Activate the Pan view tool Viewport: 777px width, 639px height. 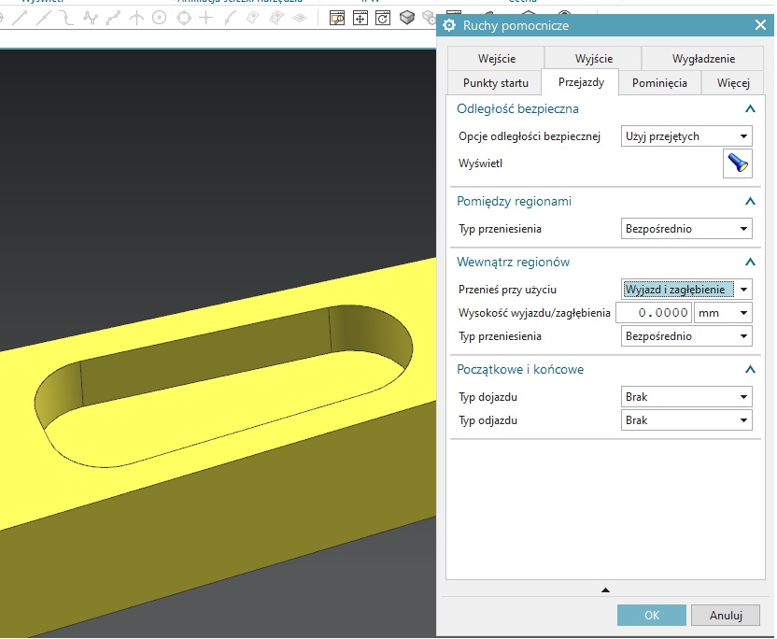[360, 19]
